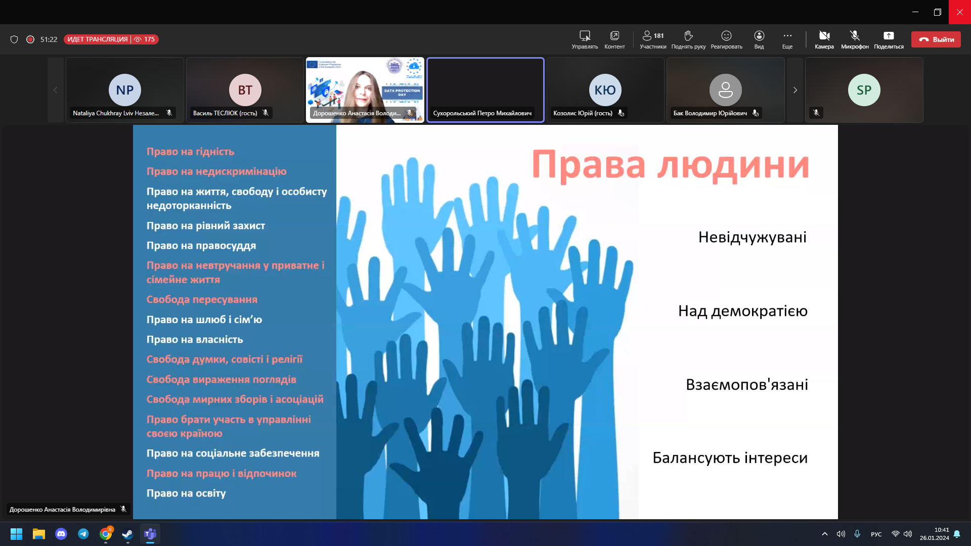Image resolution: width=971 pixels, height=546 pixels.
Task: Toggle the РУС keyboard language indicator
Action: [876, 534]
